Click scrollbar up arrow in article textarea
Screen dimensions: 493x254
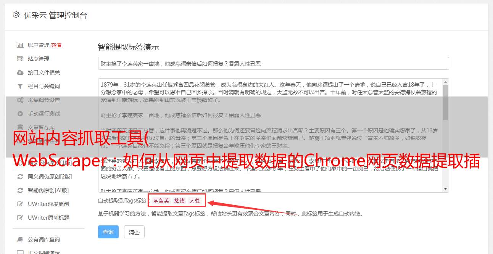tap(445, 82)
